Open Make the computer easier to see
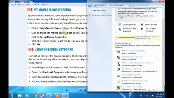Viewport: 174px width, 98px height. 132,57
